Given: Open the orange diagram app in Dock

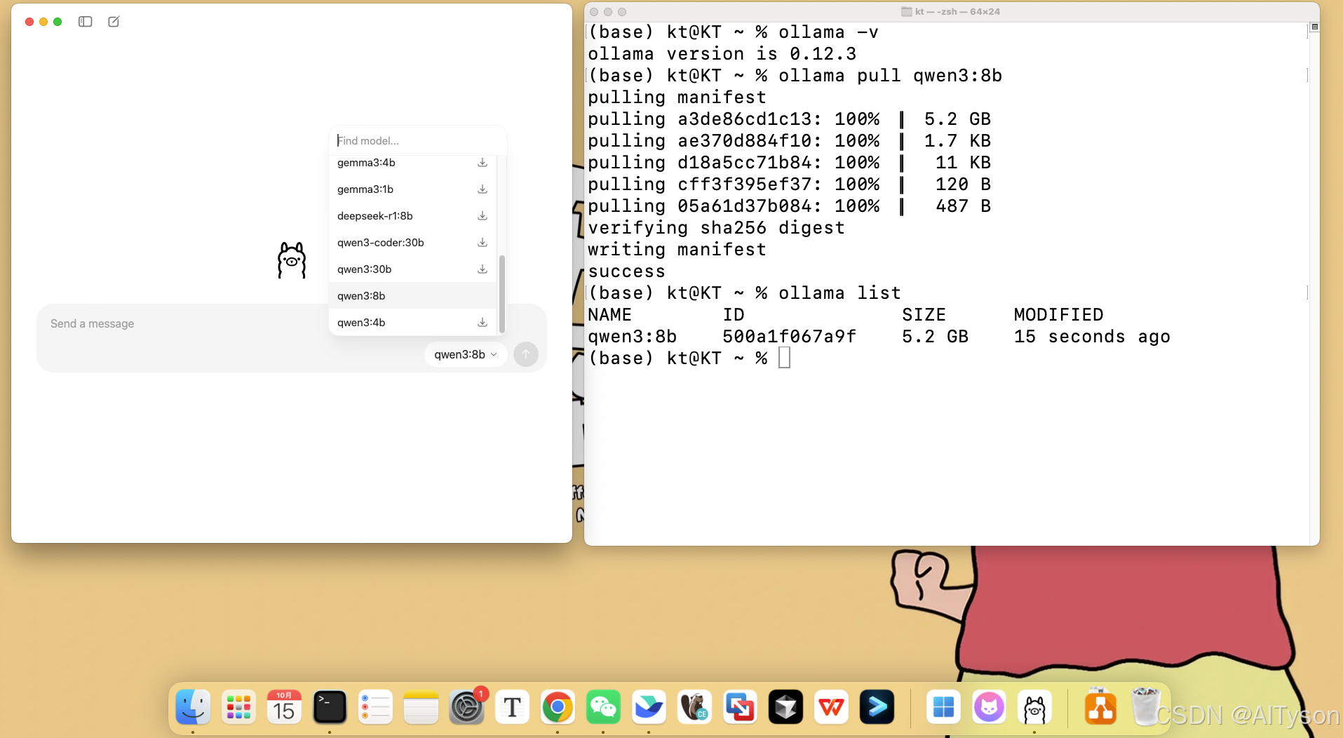Looking at the screenshot, I should click(1100, 707).
